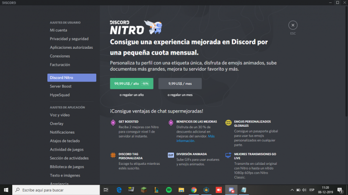Click the Beneficios de las mejoras gem icon
Viewport: 348px width, 195px height.
pos(171,122)
